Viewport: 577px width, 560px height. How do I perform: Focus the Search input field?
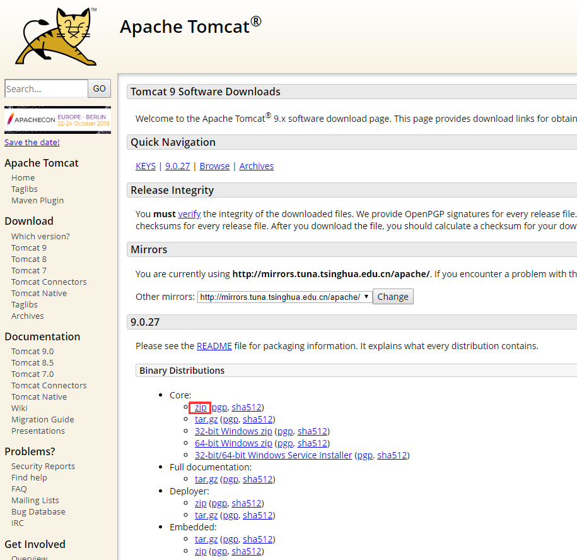[47, 88]
